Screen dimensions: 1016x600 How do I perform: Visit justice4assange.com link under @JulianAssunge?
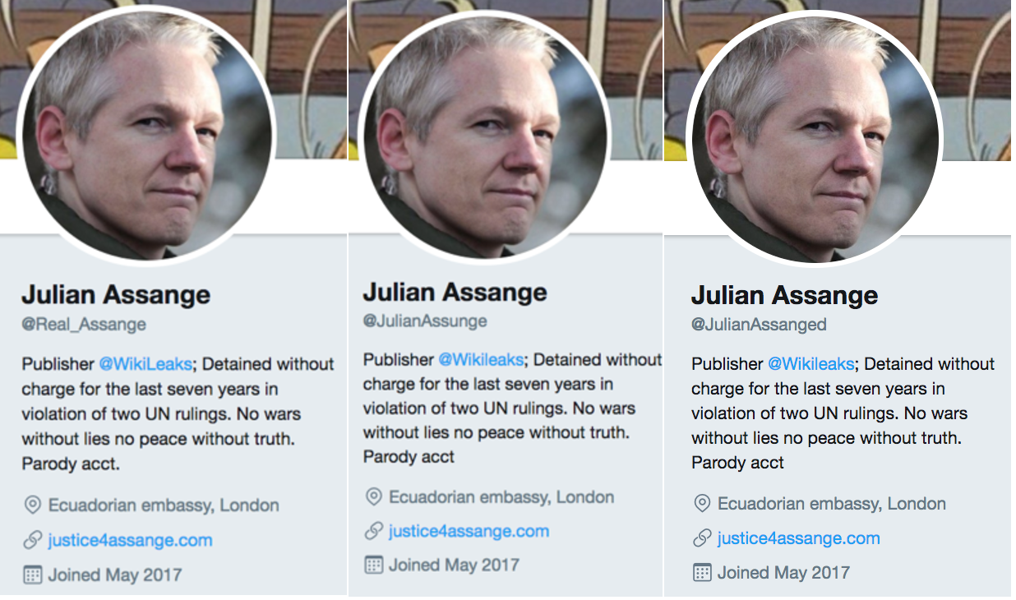tap(469, 531)
